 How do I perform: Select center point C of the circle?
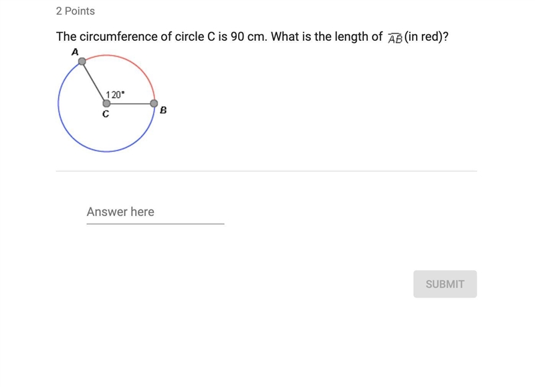[106, 104]
